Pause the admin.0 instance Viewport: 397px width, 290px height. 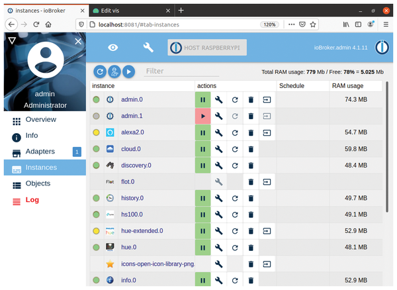tap(202, 100)
